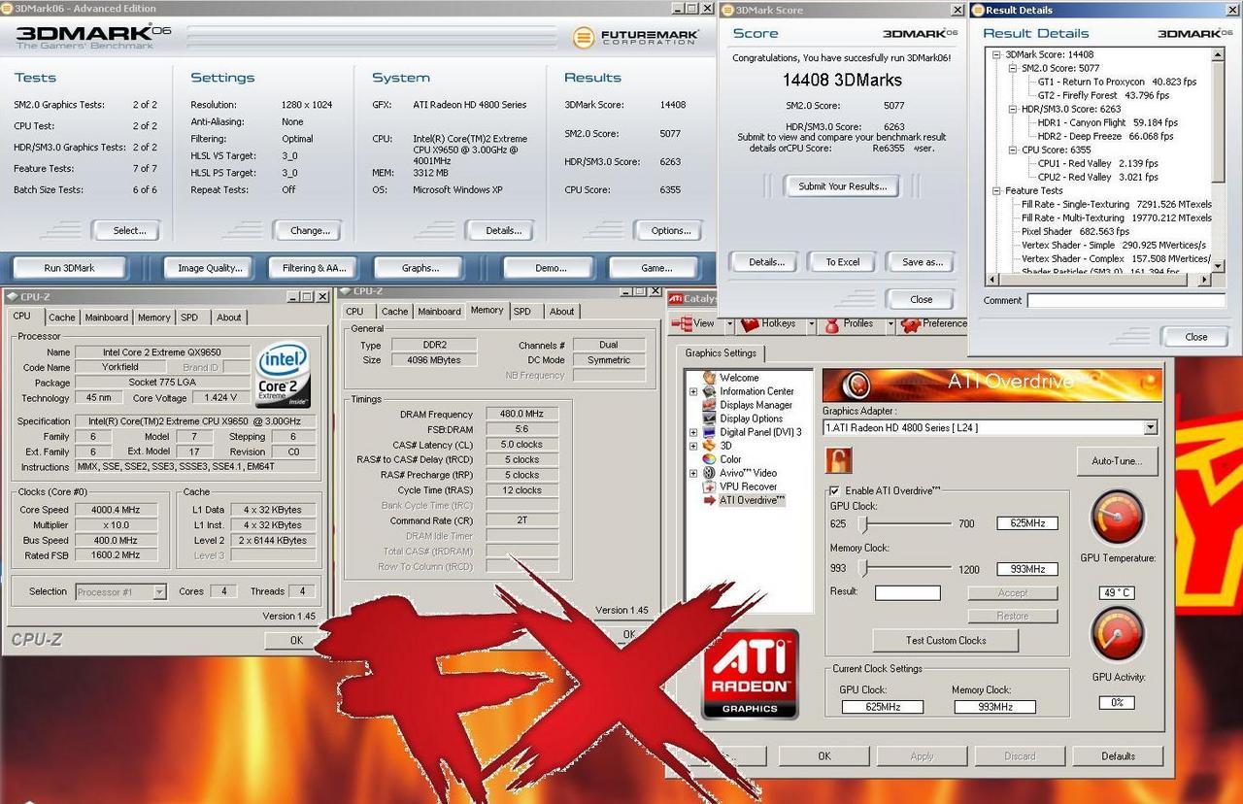
Task: Open the Cache tab in the front CPU-Z window
Action: 62,318
